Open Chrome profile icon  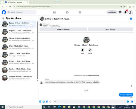tap(130, 7)
